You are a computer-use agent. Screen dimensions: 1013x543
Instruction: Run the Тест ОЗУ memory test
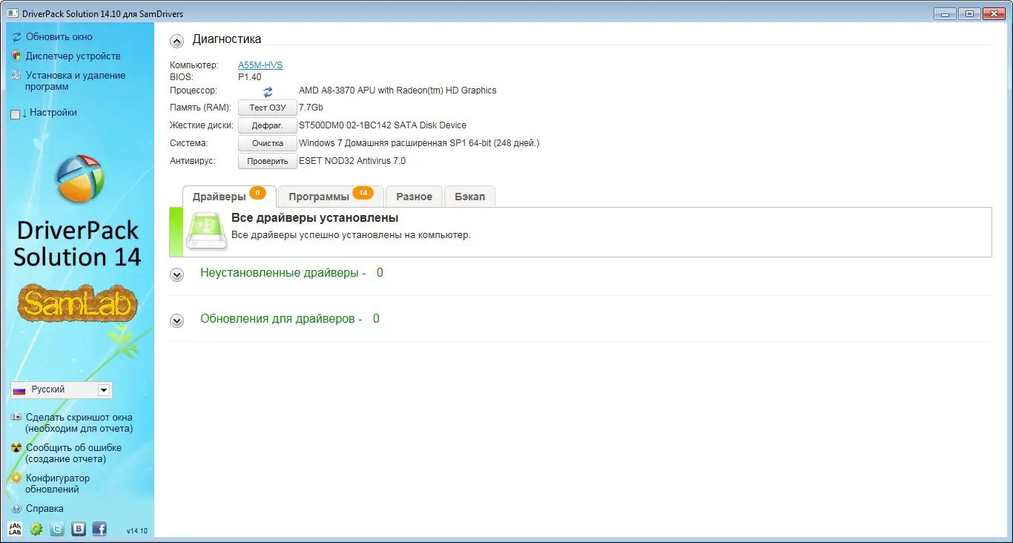click(268, 108)
